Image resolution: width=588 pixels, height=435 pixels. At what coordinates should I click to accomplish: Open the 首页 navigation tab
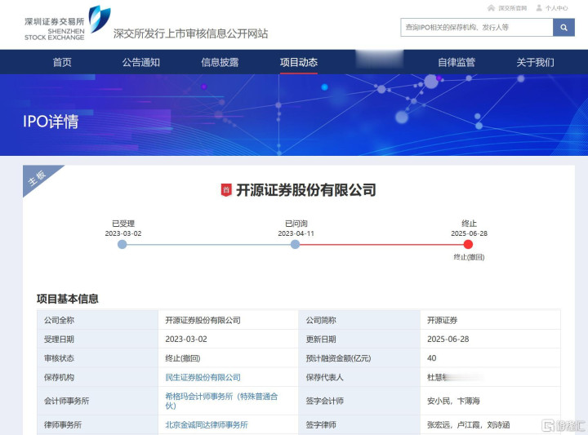[x=62, y=62]
